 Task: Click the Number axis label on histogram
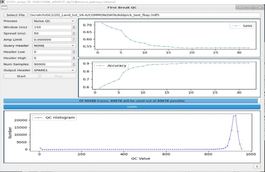point(10,133)
